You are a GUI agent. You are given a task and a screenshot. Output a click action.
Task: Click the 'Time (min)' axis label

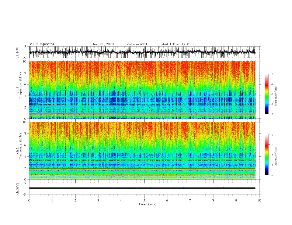[147, 204]
